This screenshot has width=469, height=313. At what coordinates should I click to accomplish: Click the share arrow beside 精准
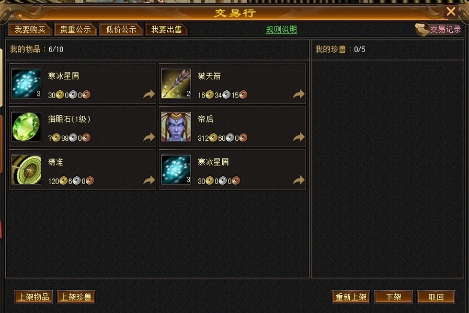pos(149,180)
